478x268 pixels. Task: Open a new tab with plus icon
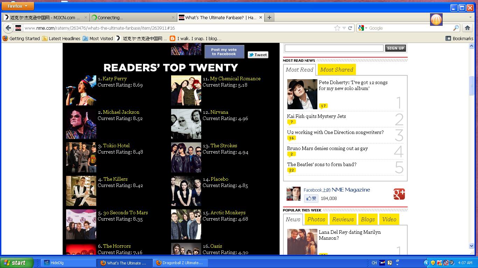269,17
